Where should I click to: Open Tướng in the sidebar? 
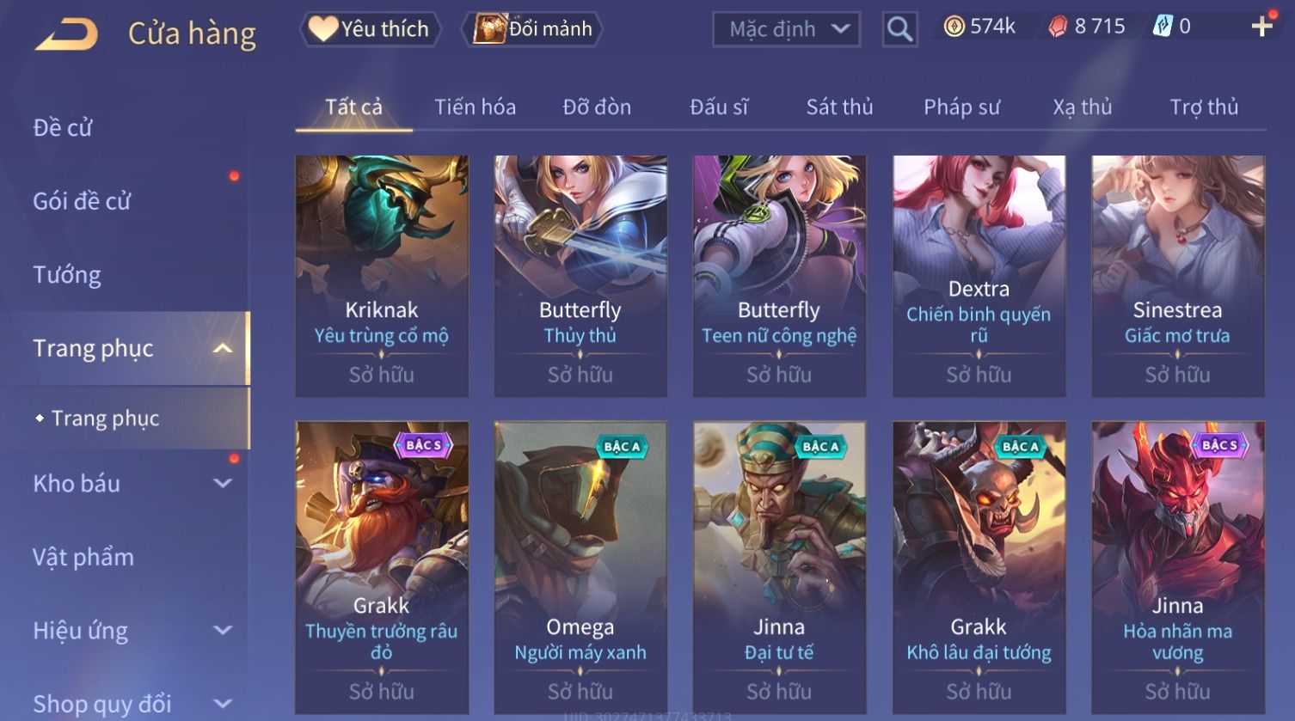pos(67,275)
